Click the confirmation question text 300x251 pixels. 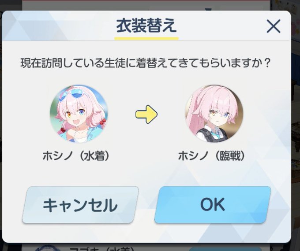coord(145,63)
